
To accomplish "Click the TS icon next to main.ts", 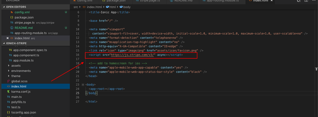I will point(8,97).
